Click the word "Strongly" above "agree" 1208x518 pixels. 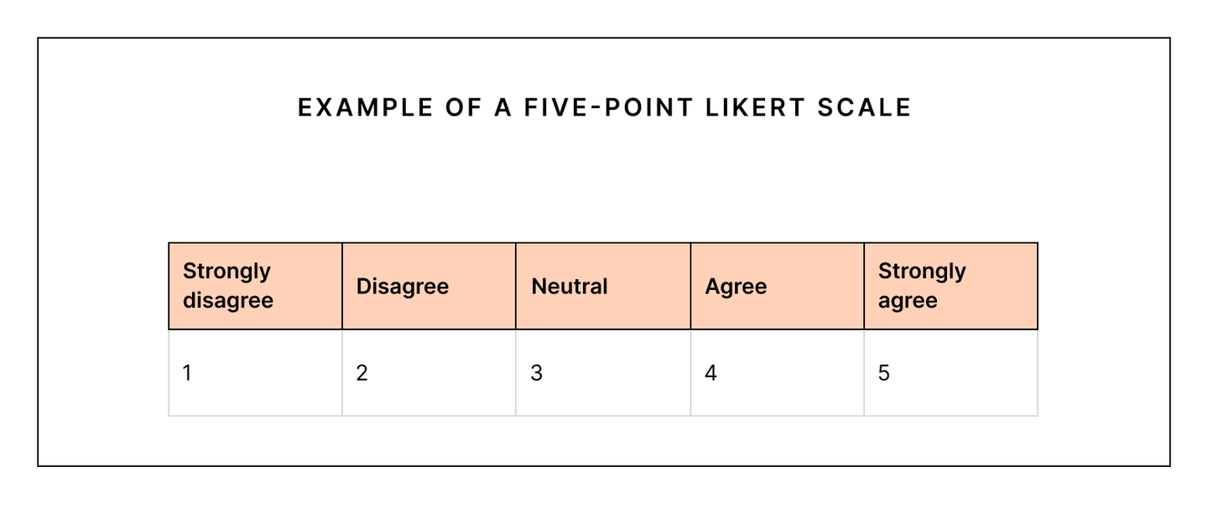pos(922,272)
